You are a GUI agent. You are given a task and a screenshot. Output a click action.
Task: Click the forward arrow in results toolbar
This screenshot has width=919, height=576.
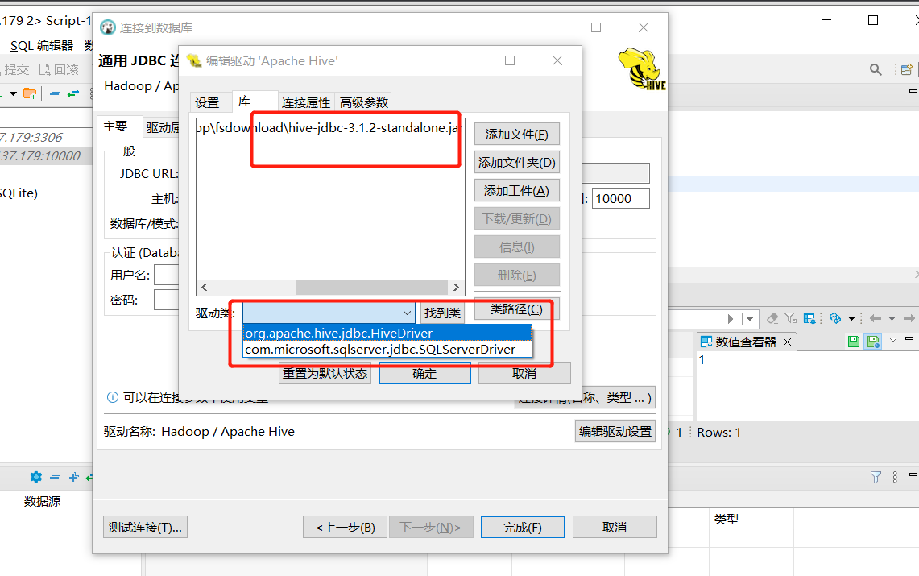pyautogui.click(x=909, y=318)
